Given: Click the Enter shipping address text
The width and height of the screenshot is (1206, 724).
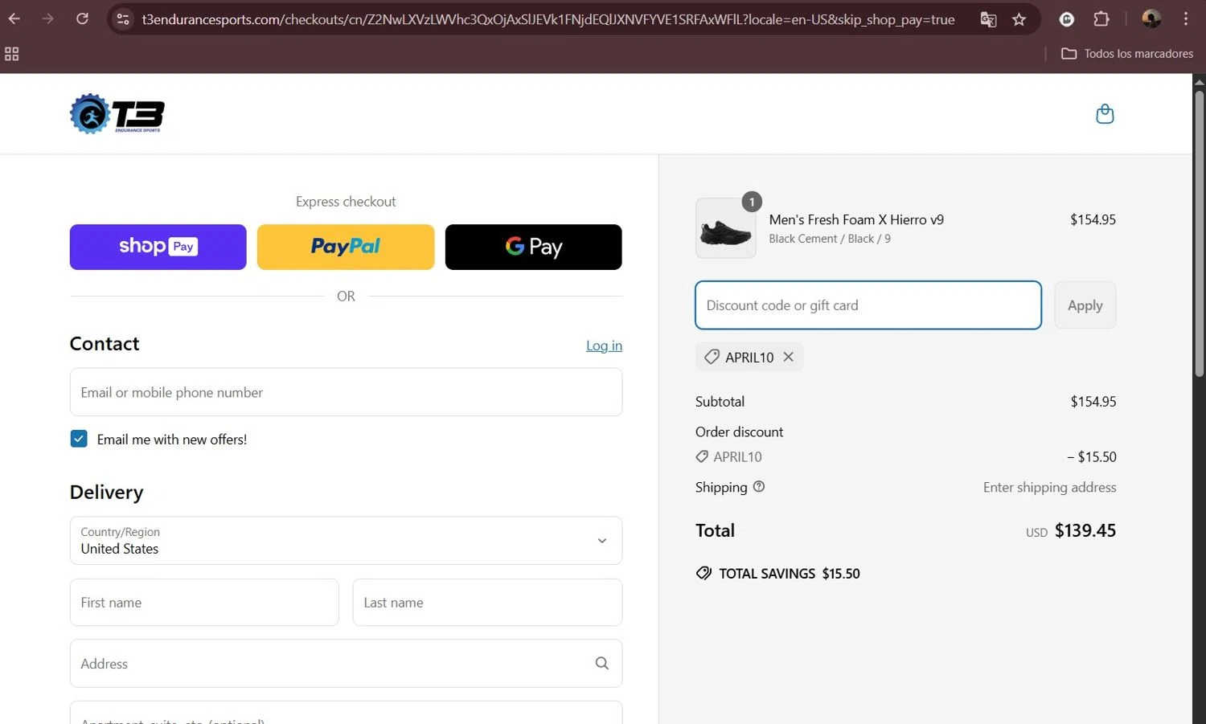Looking at the screenshot, I should 1049,488.
